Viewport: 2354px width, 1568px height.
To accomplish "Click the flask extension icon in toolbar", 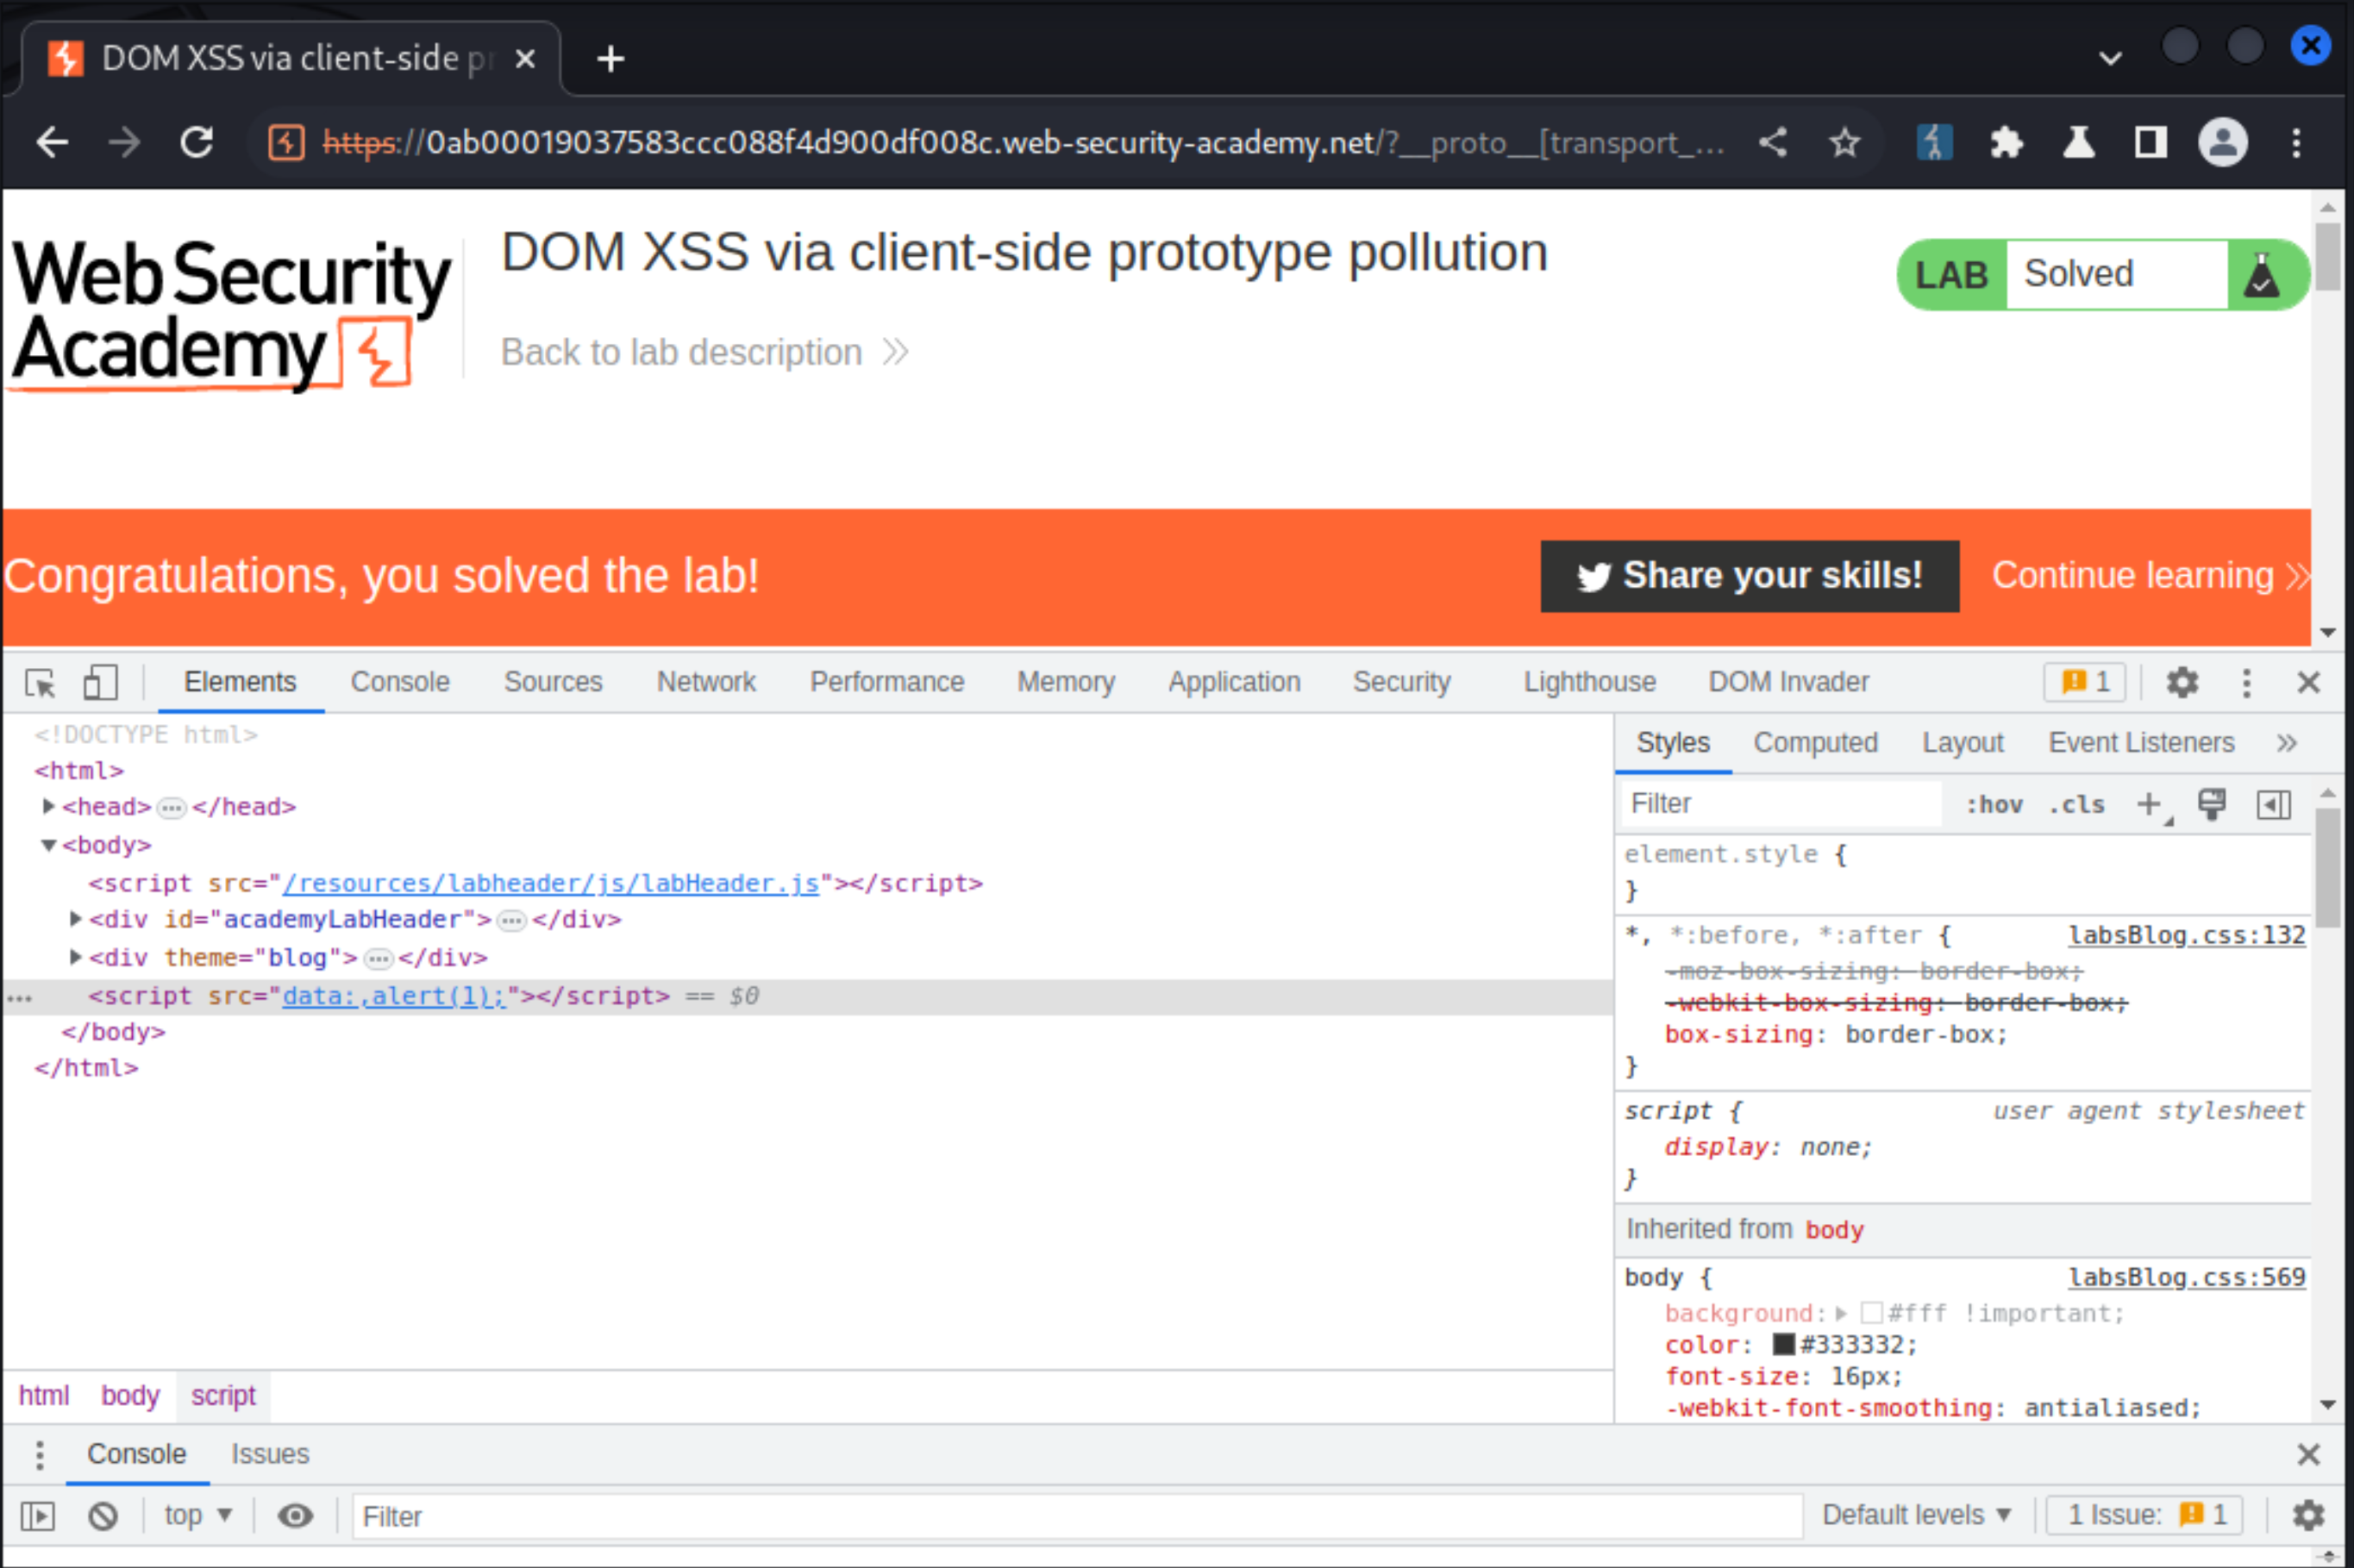I will (2079, 143).
